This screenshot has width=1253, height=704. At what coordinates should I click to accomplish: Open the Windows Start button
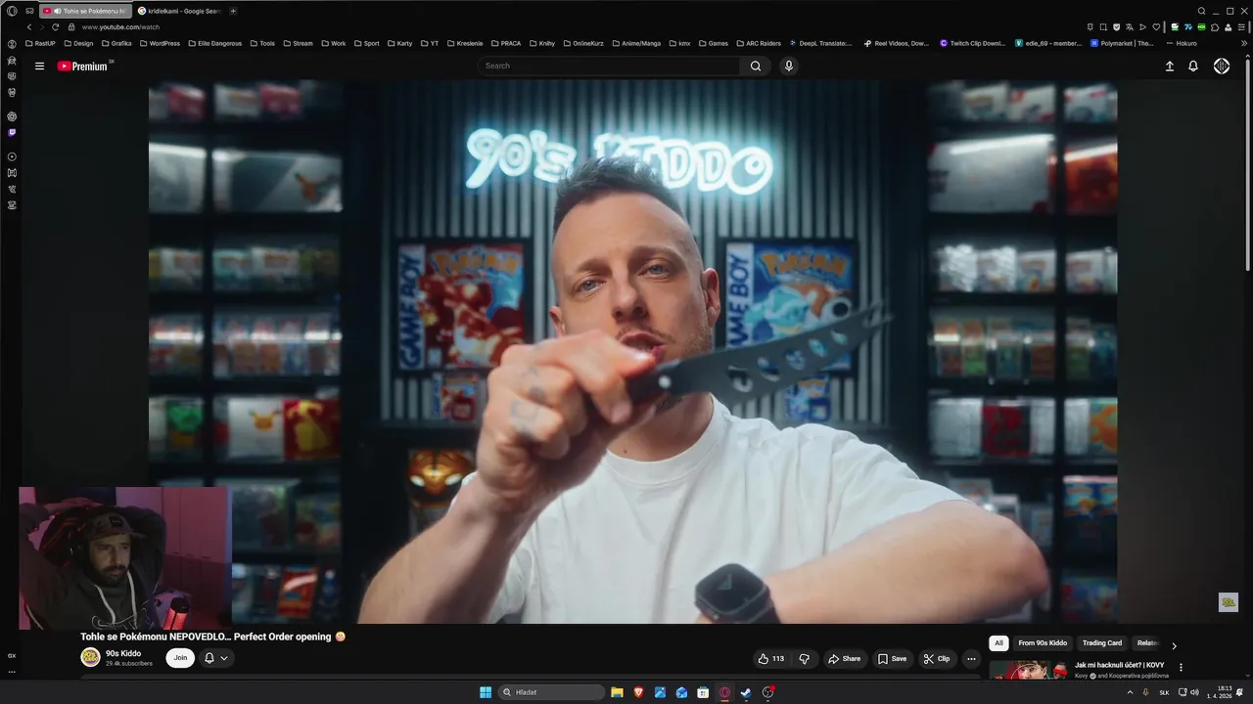486,692
